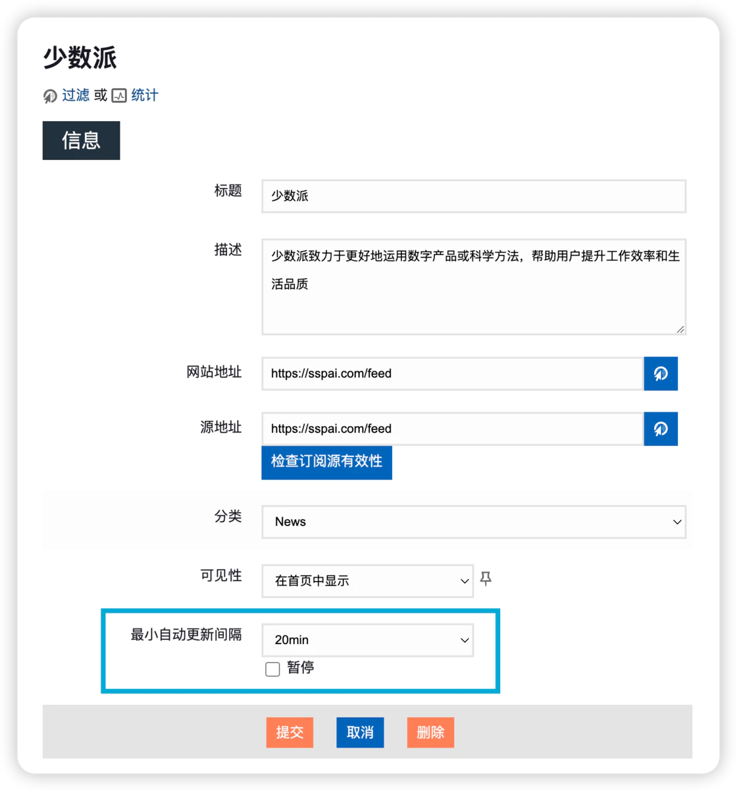
Task: Click the filter icon beside 过滤
Action: (50, 96)
